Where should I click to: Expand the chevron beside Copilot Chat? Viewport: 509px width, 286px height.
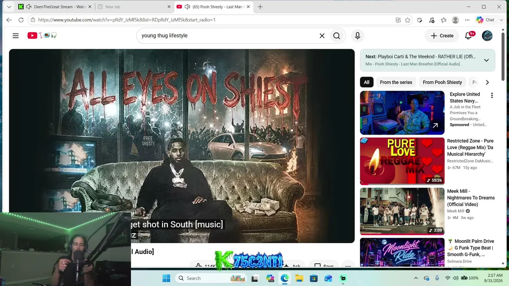[501, 20]
